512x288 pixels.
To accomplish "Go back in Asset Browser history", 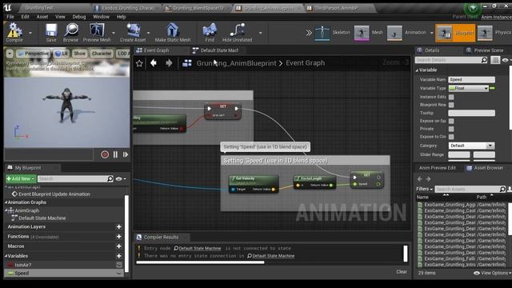I will (419, 179).
